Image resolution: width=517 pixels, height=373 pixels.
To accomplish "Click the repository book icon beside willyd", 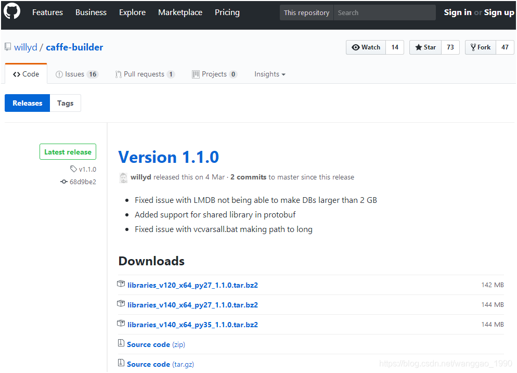I will tap(8, 47).
